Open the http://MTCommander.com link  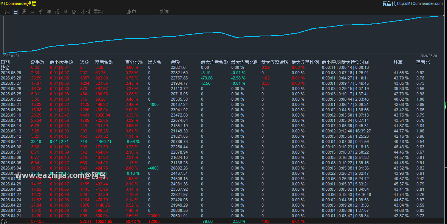pyautogui.click(x=420, y=3)
